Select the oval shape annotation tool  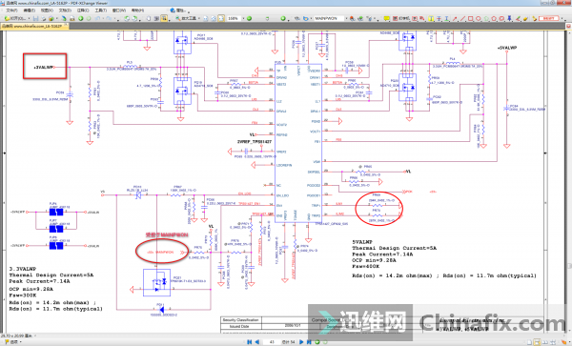pos(479,18)
